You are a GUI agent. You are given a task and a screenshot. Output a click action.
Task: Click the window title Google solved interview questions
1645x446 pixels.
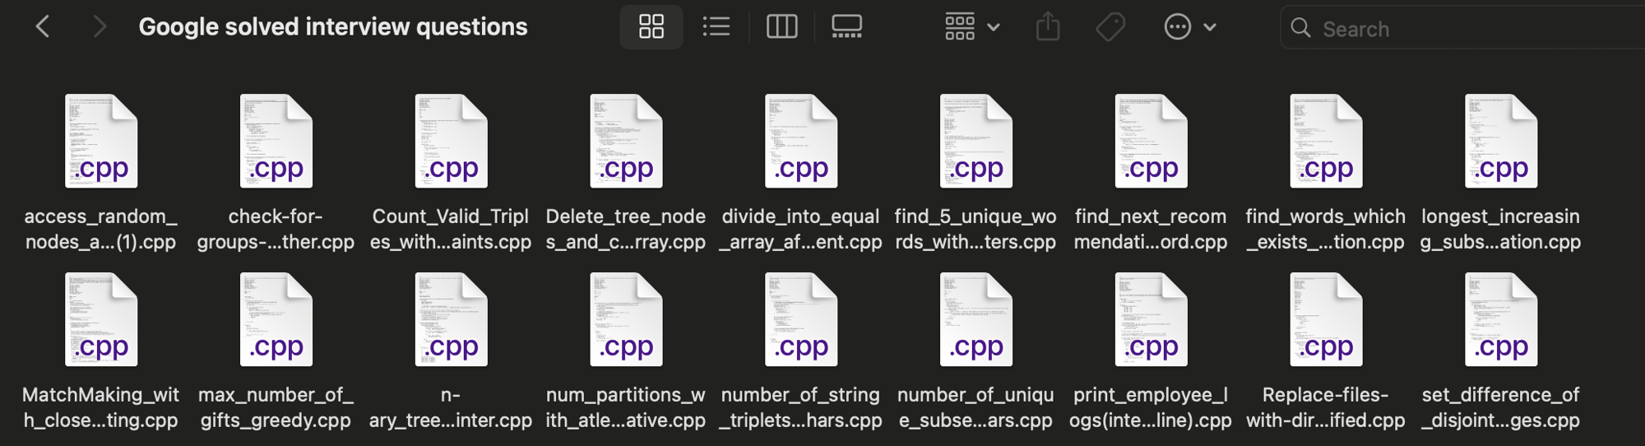[333, 27]
